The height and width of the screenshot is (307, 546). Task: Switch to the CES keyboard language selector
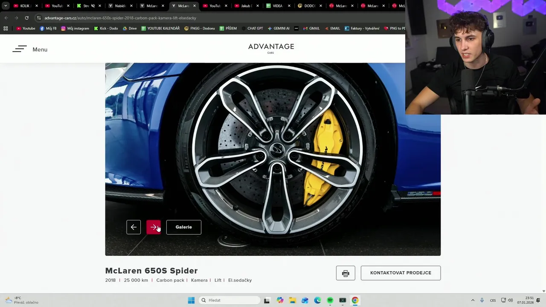coord(493,300)
